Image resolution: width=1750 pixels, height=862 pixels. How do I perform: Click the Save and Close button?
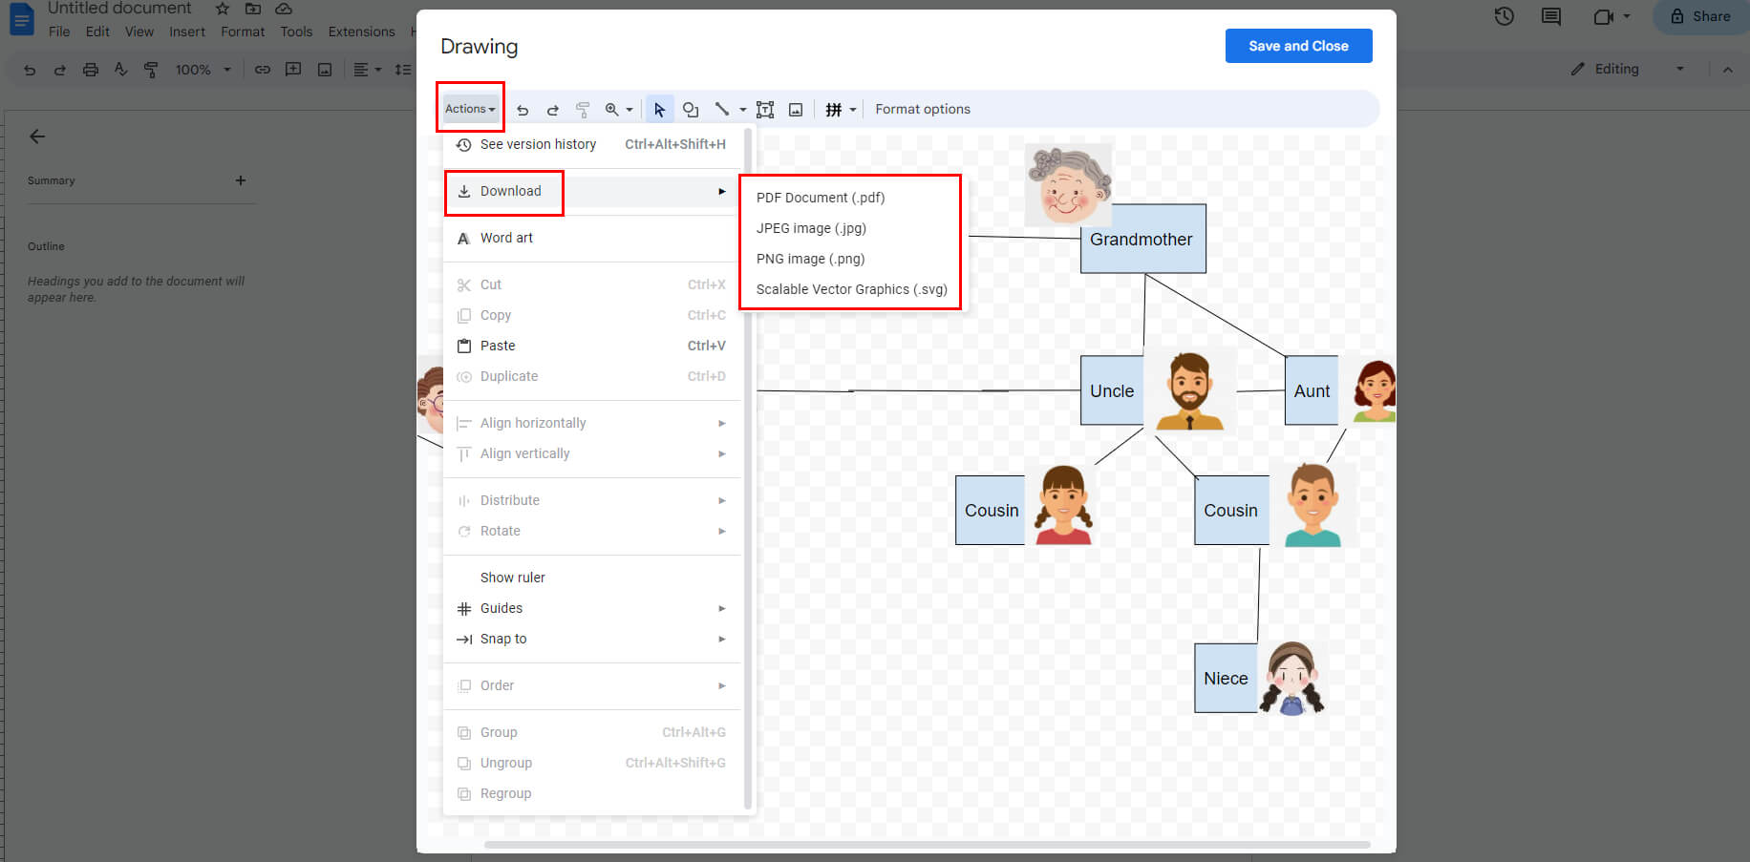point(1298,46)
